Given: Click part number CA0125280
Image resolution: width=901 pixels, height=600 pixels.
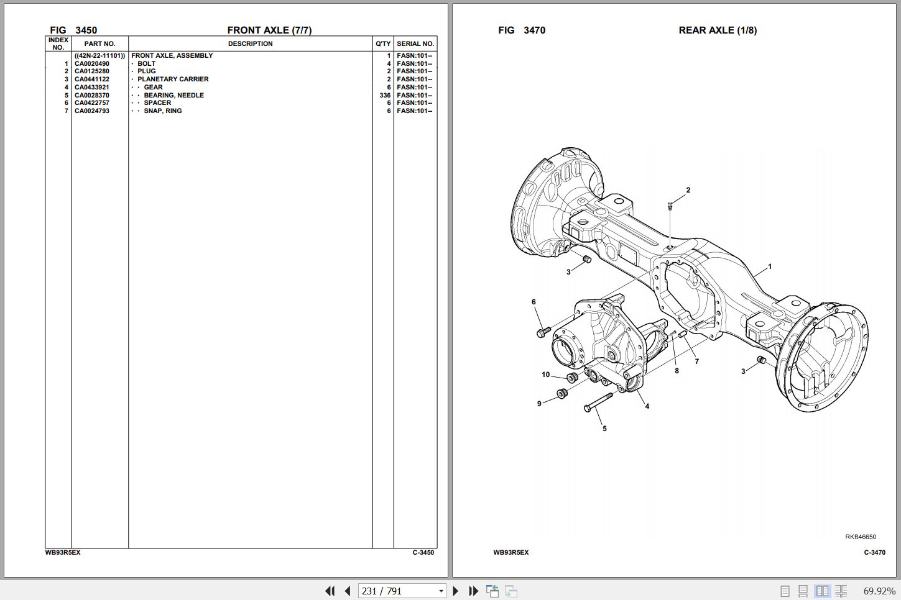Looking at the screenshot, I should [x=92, y=71].
